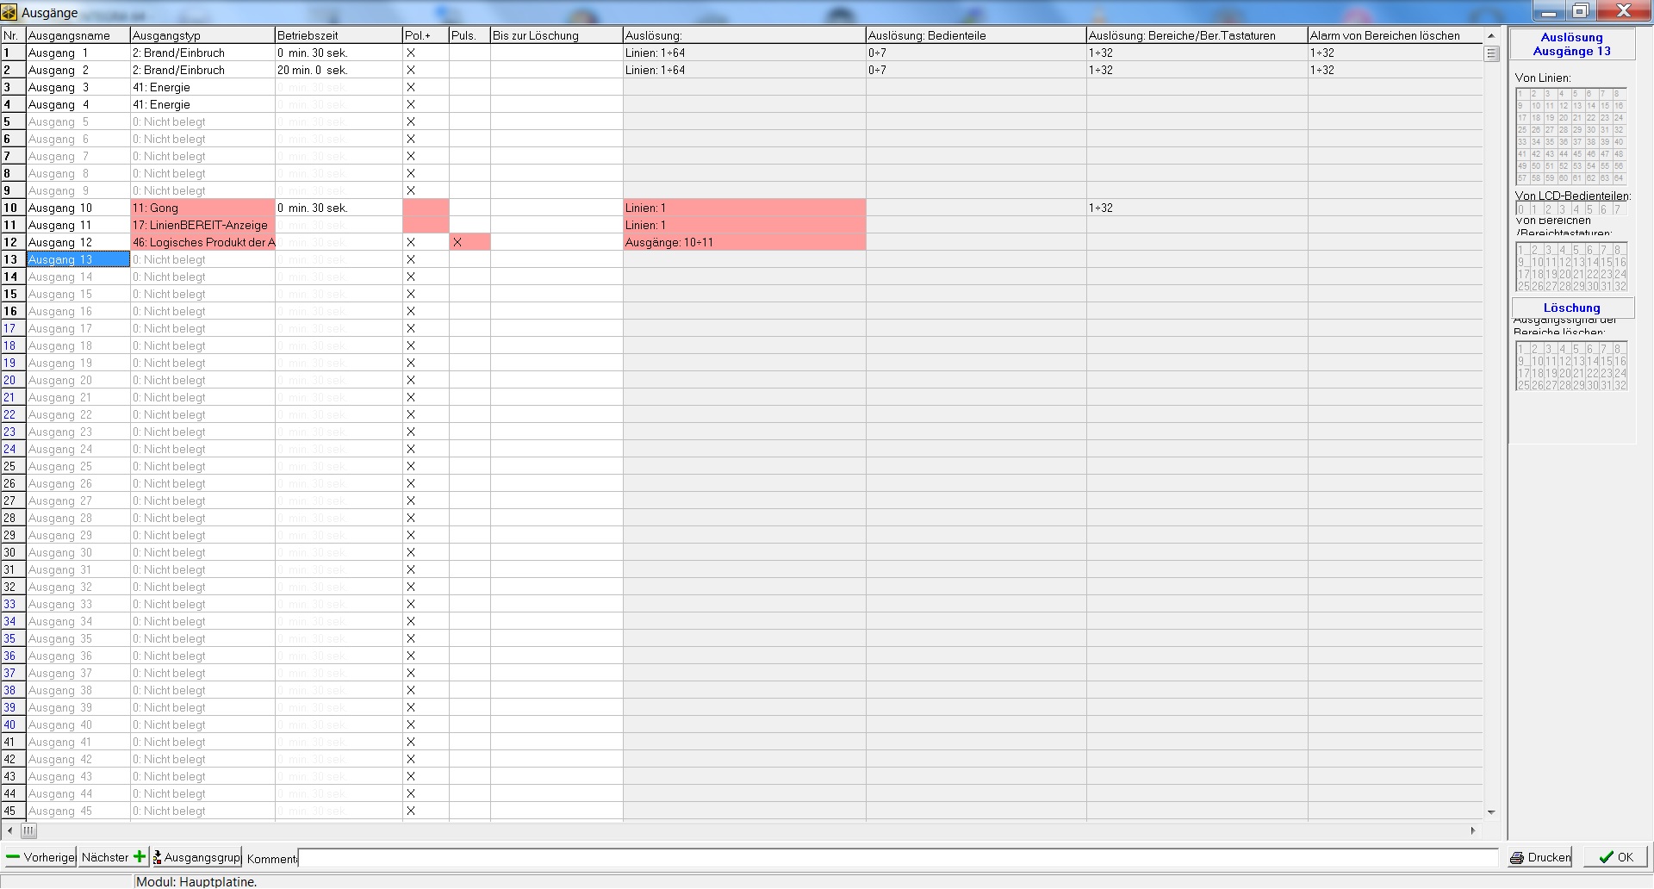This screenshot has width=1654, height=889.
Task: Click the Betriebszeit column header
Action: [339, 35]
